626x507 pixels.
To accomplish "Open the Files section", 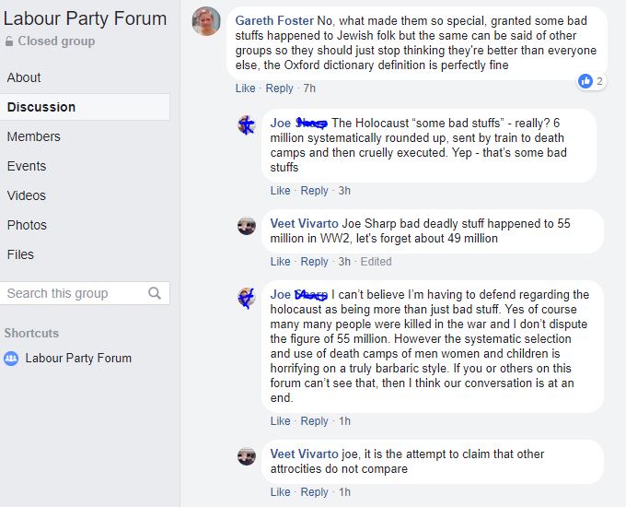I will [x=20, y=254].
